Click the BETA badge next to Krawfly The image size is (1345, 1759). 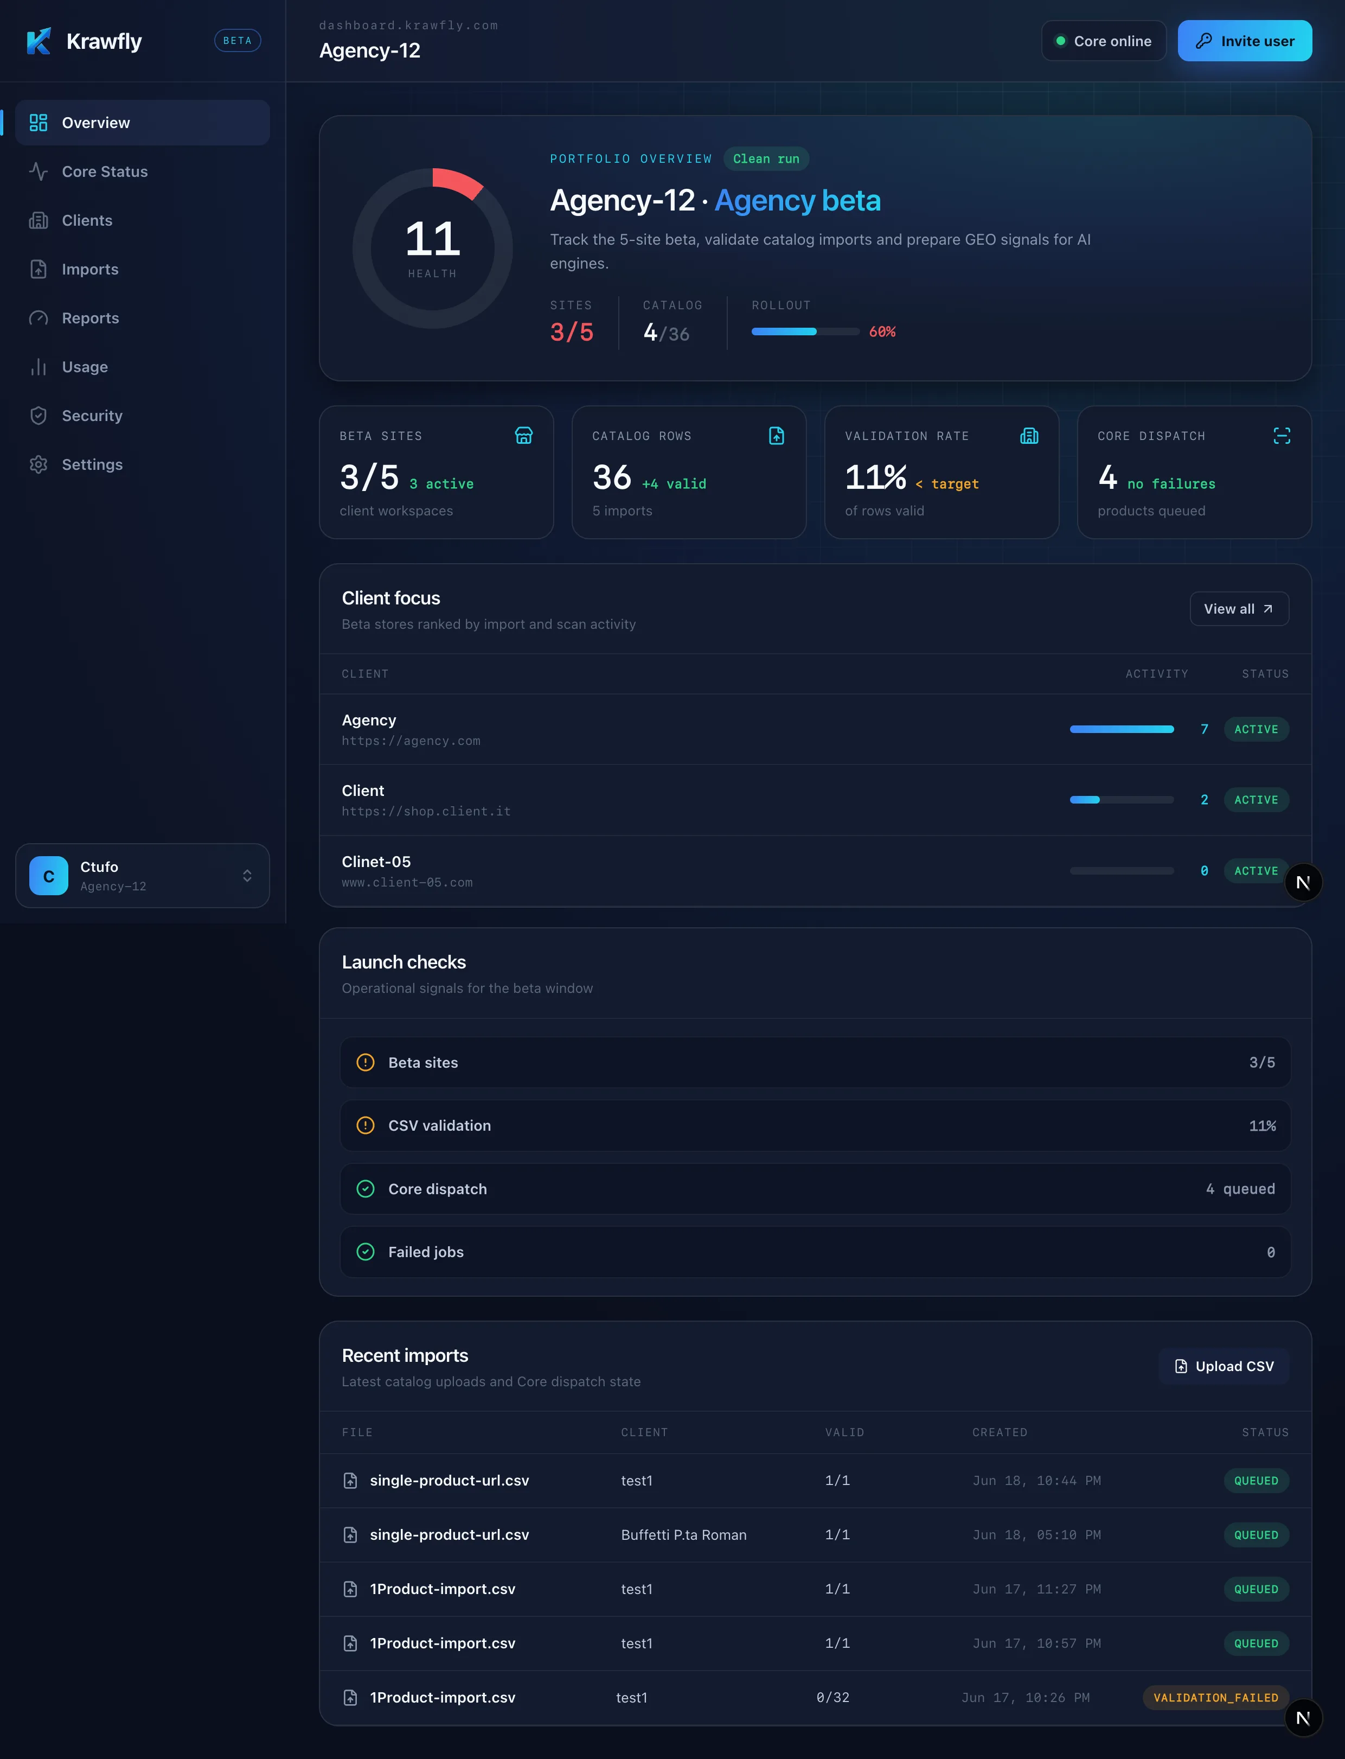[x=237, y=41]
